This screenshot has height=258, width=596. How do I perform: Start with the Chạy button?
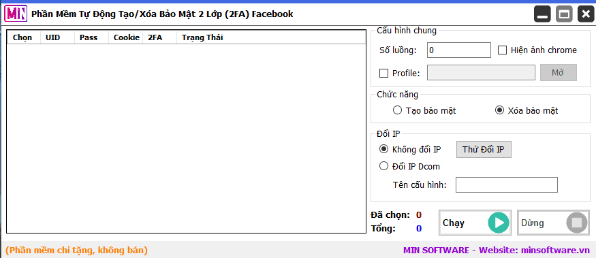[x=475, y=223]
